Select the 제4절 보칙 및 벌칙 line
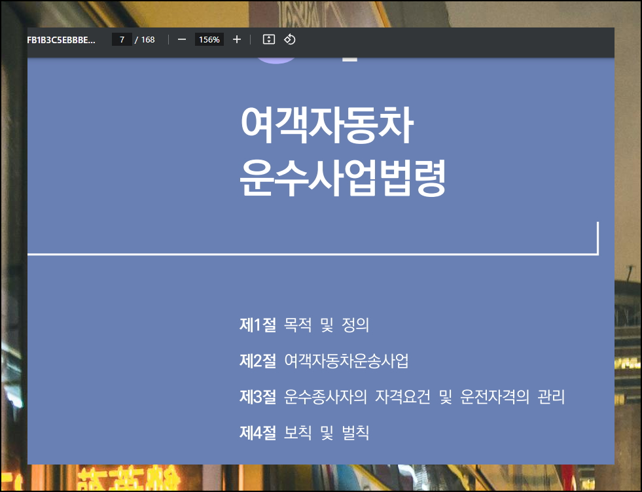 (x=304, y=432)
